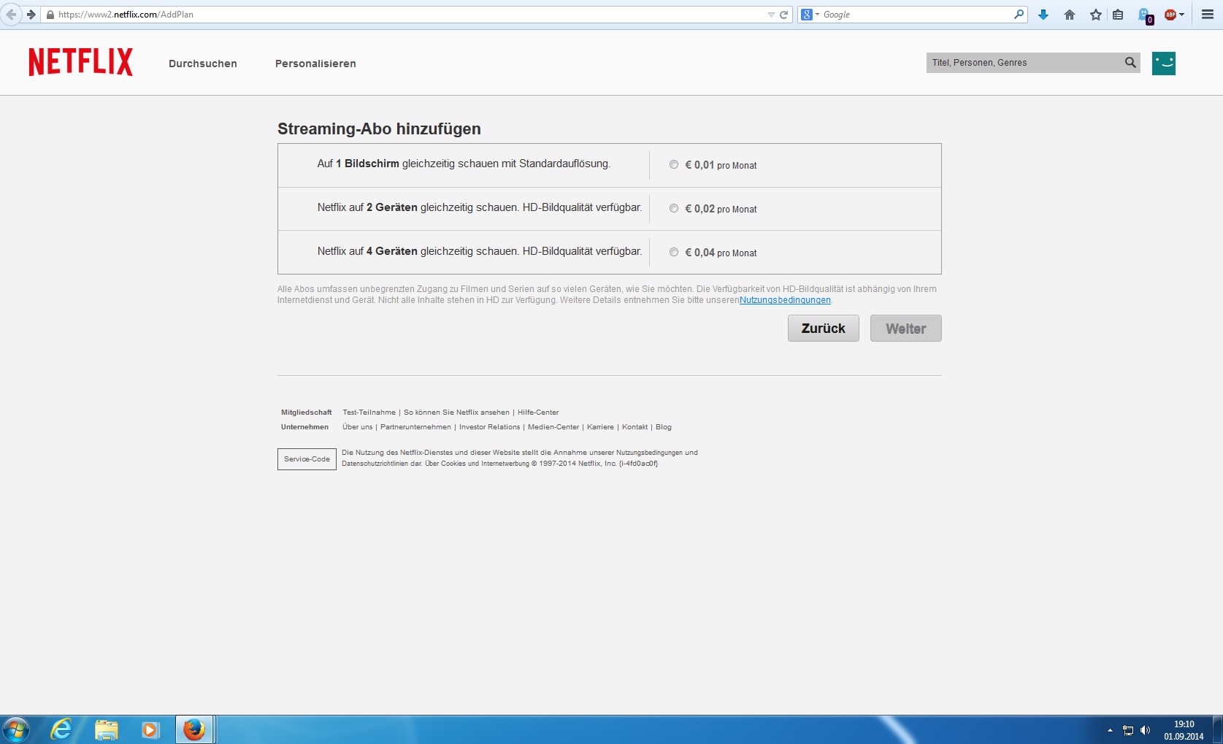
Task: Click the Firefox taskbar icon
Action: (x=194, y=729)
